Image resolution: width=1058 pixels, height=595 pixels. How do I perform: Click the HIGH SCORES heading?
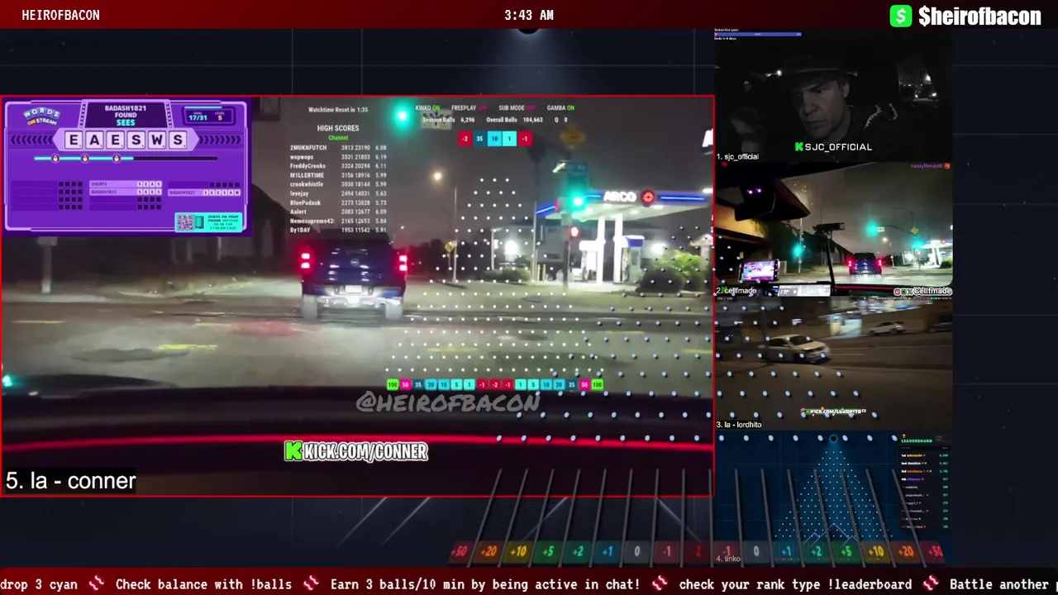pos(338,128)
